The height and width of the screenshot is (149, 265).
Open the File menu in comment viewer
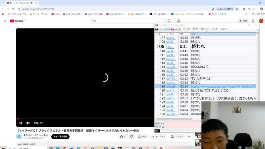[x=186, y=29]
